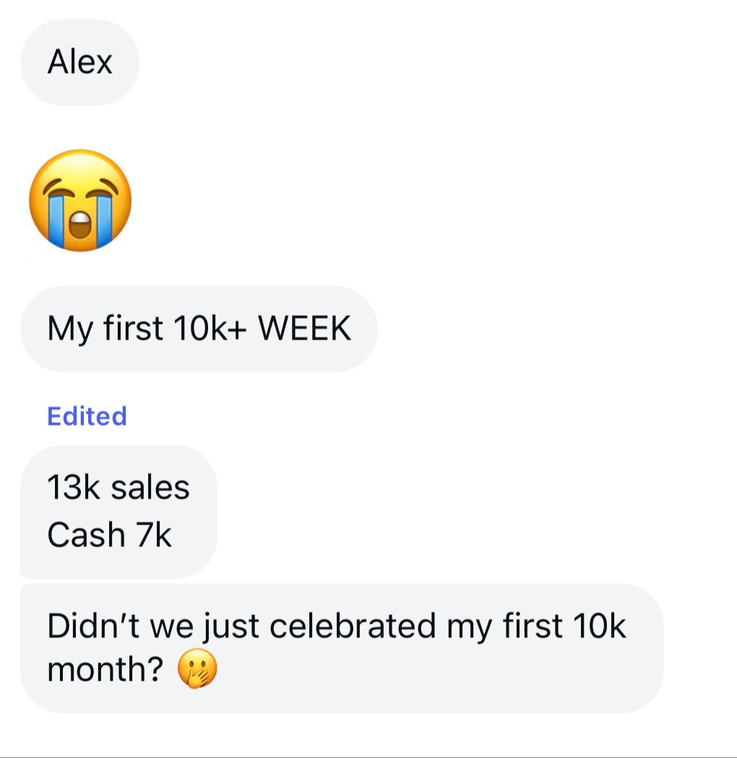Select the word "sales" in the message

click(150, 488)
